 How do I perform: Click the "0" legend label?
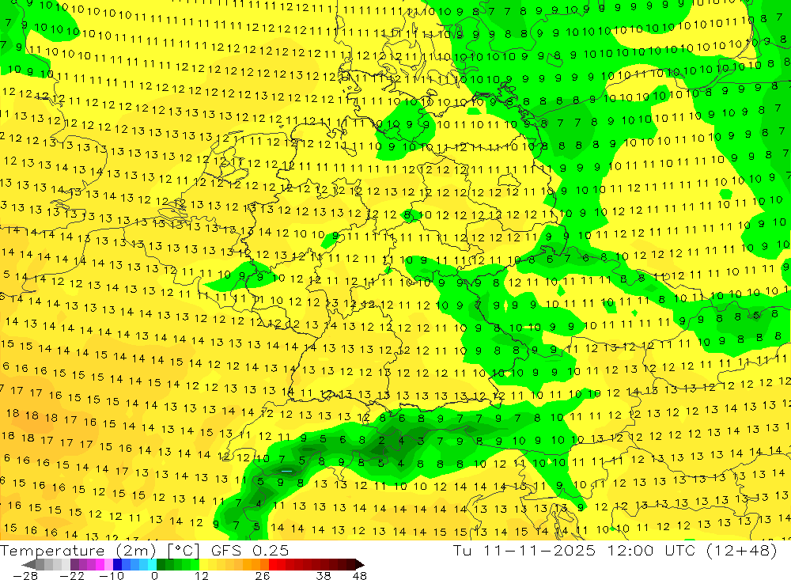pos(155,576)
